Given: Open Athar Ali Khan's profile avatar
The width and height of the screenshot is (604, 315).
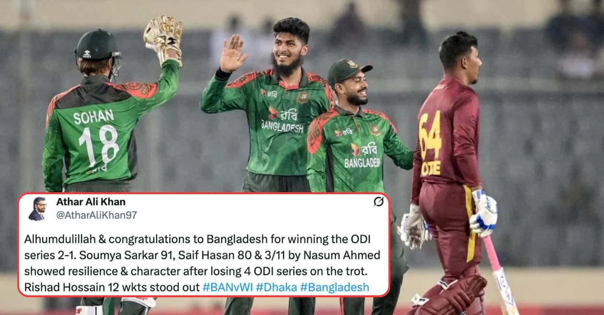Looking at the screenshot, I should (37, 209).
